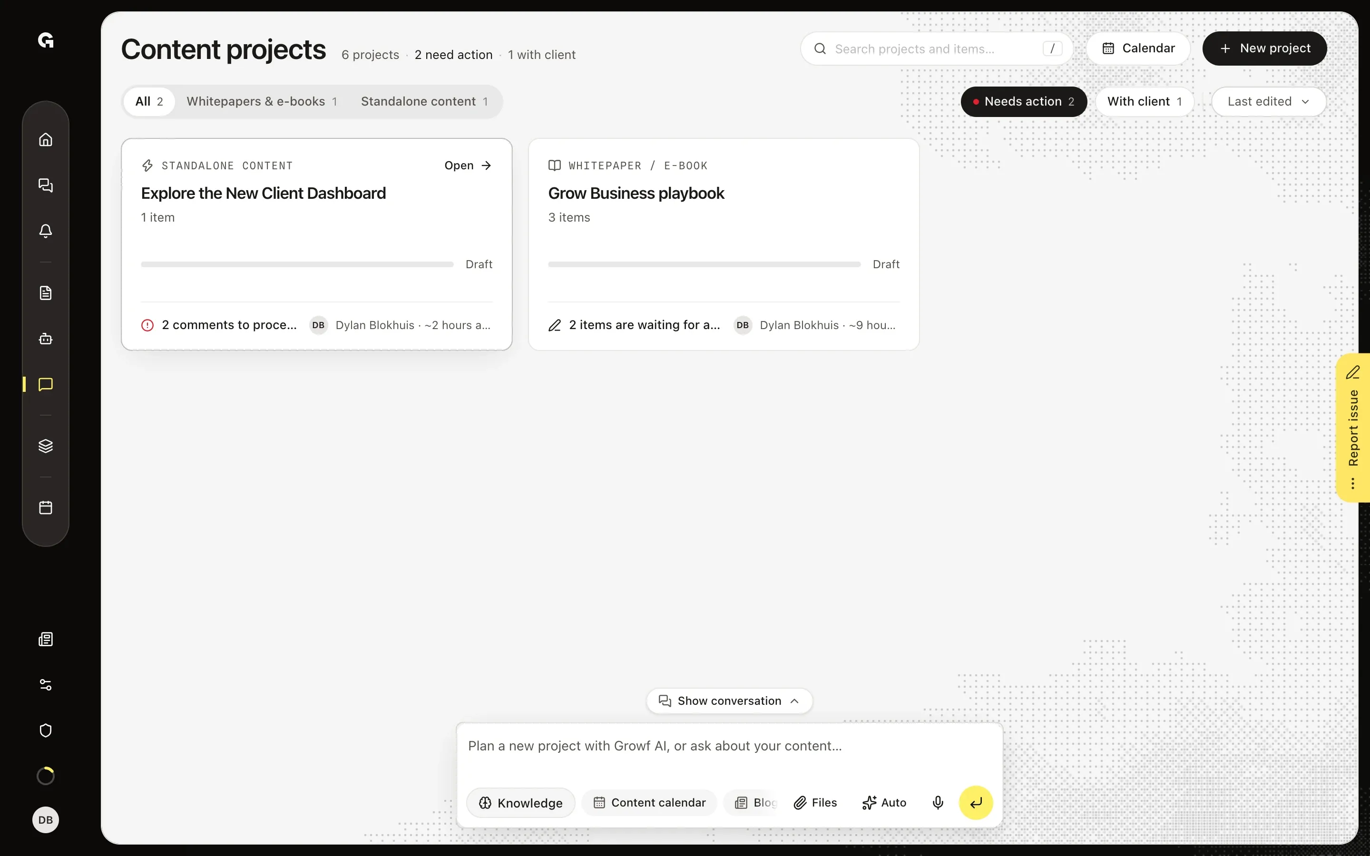
Task: Open the shield icon in sidebar
Action: [46, 730]
